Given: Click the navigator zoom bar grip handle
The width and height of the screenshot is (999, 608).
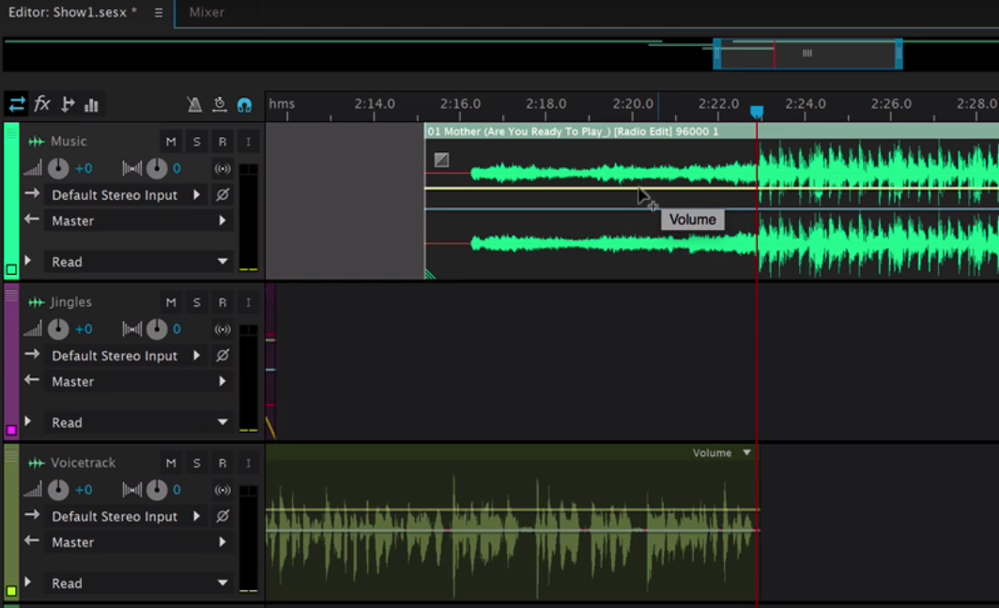Looking at the screenshot, I should [x=807, y=53].
